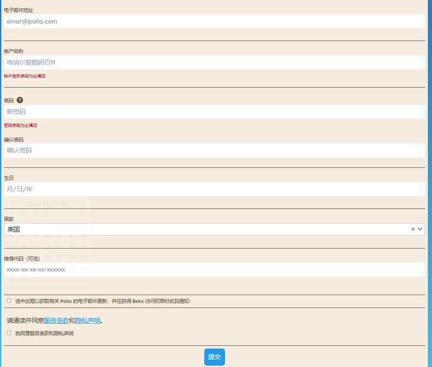Check the Palia email updates checkbox

(9, 301)
